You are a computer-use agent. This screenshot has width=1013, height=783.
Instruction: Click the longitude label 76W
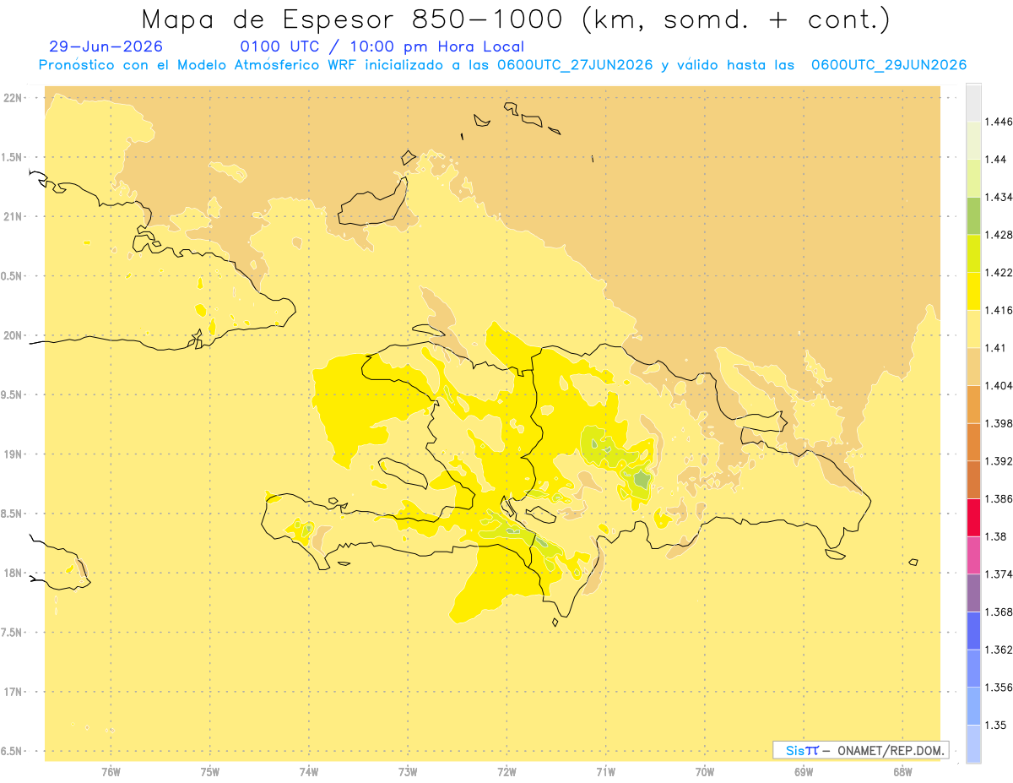111,772
